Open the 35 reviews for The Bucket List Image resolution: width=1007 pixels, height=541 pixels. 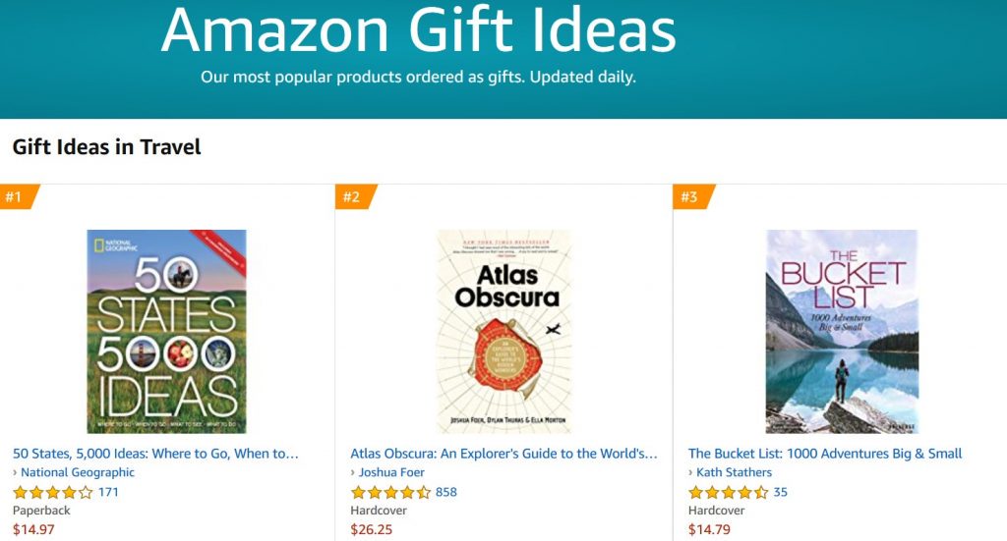780,492
